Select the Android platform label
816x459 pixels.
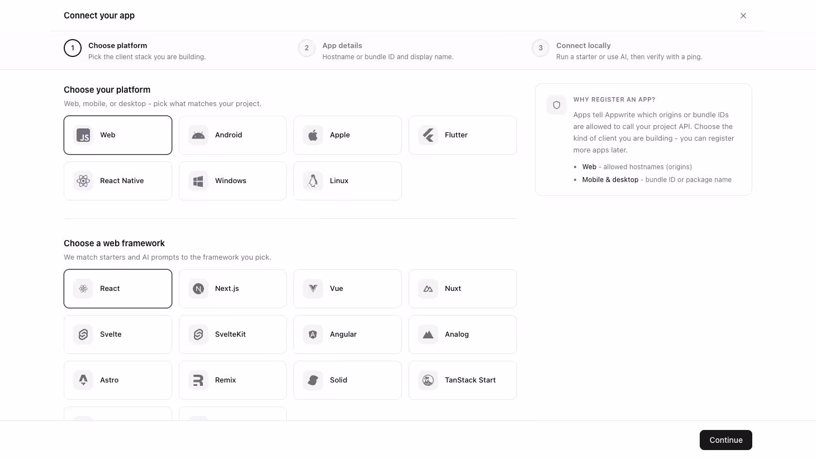tap(229, 135)
